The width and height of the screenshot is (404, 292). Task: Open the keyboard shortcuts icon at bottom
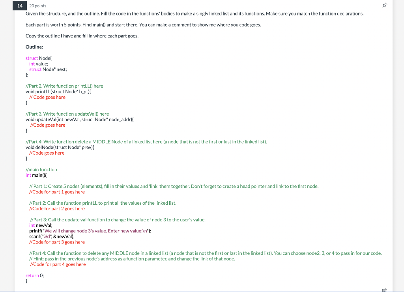point(384,290)
